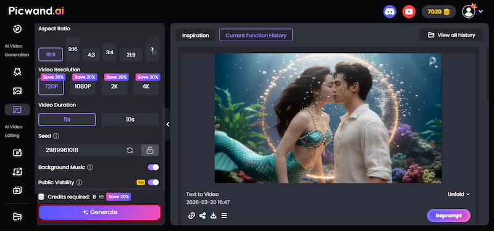The width and height of the screenshot is (494, 231).
Task: Switch to Current Function History tab
Action: click(256, 35)
